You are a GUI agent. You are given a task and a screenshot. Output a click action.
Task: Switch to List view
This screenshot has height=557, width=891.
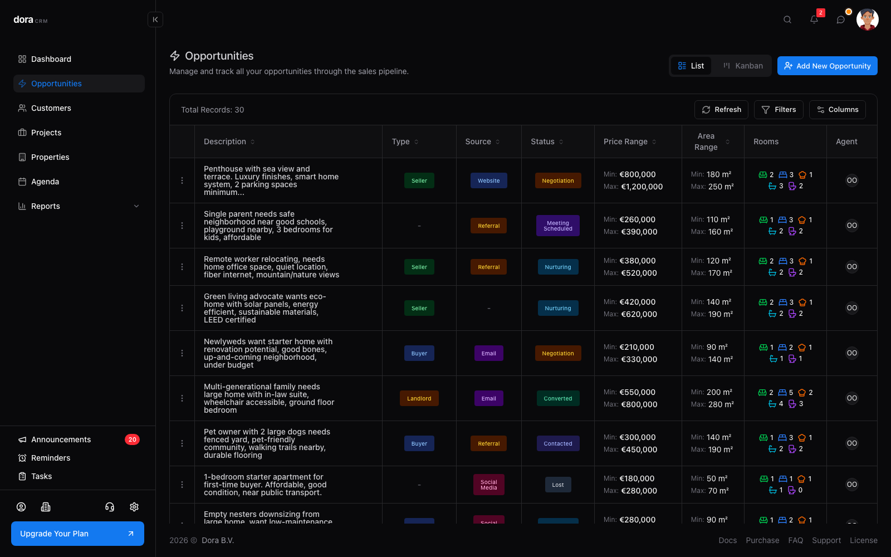click(691, 66)
